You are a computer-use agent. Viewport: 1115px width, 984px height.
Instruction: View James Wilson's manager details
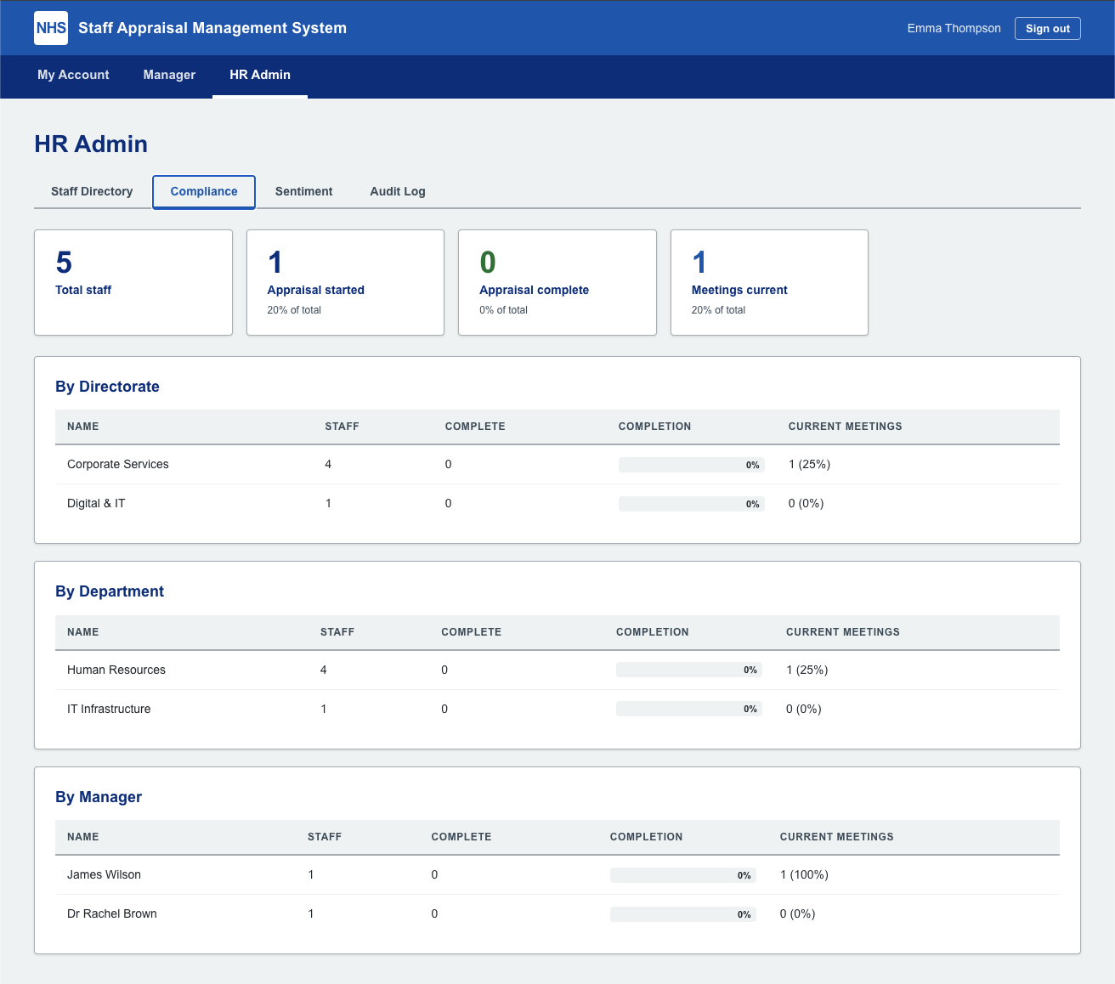coord(104,874)
